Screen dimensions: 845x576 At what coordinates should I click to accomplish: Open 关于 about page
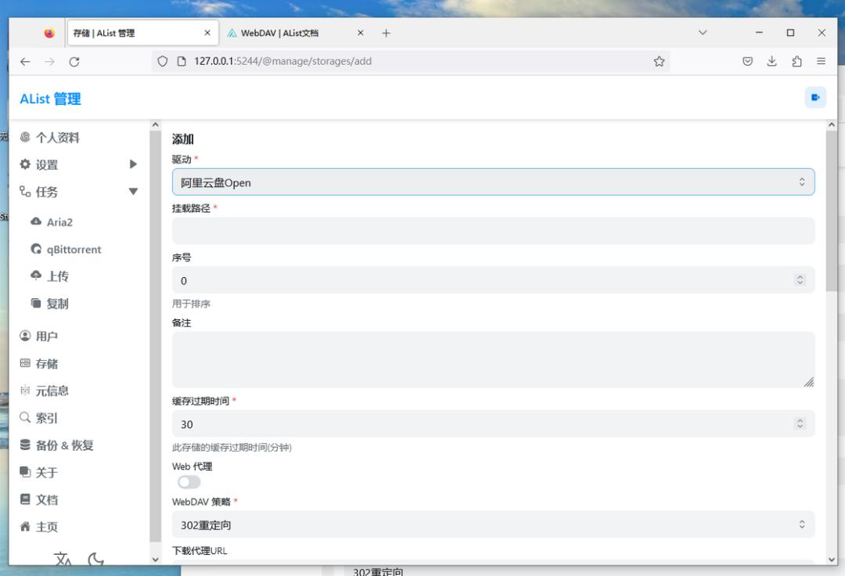[x=39, y=473]
